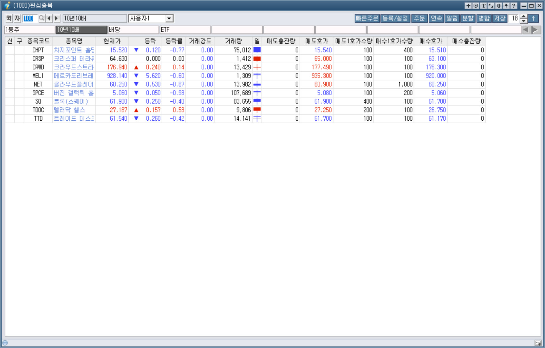The image size is (545, 348).
Task: Decrease row count with down stepper
Action: pyautogui.click(x=524, y=21)
